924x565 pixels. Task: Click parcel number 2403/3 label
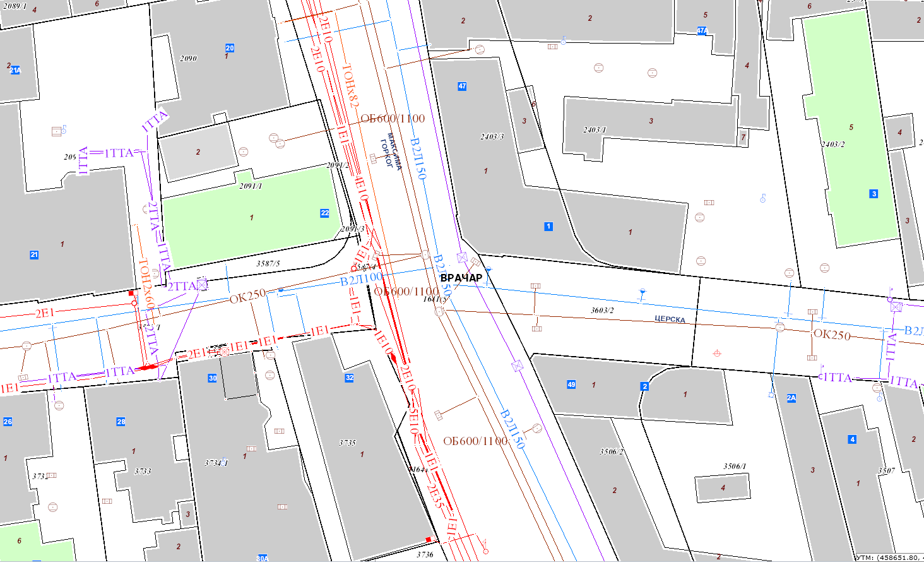pos(492,137)
